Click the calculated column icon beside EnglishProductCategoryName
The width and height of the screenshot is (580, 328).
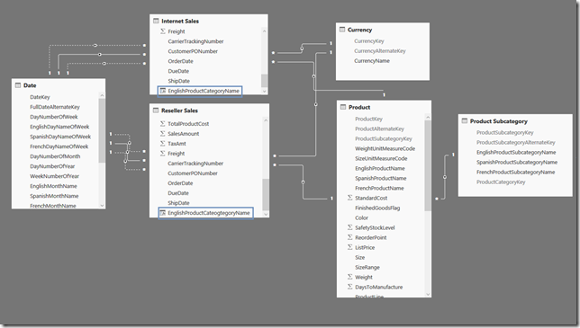(x=163, y=91)
